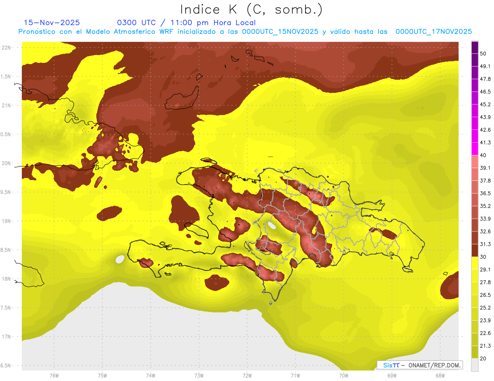Image resolution: width=494 pixels, height=381 pixels.
Task: Click the '20' colorbar label
Action: (x=483, y=358)
